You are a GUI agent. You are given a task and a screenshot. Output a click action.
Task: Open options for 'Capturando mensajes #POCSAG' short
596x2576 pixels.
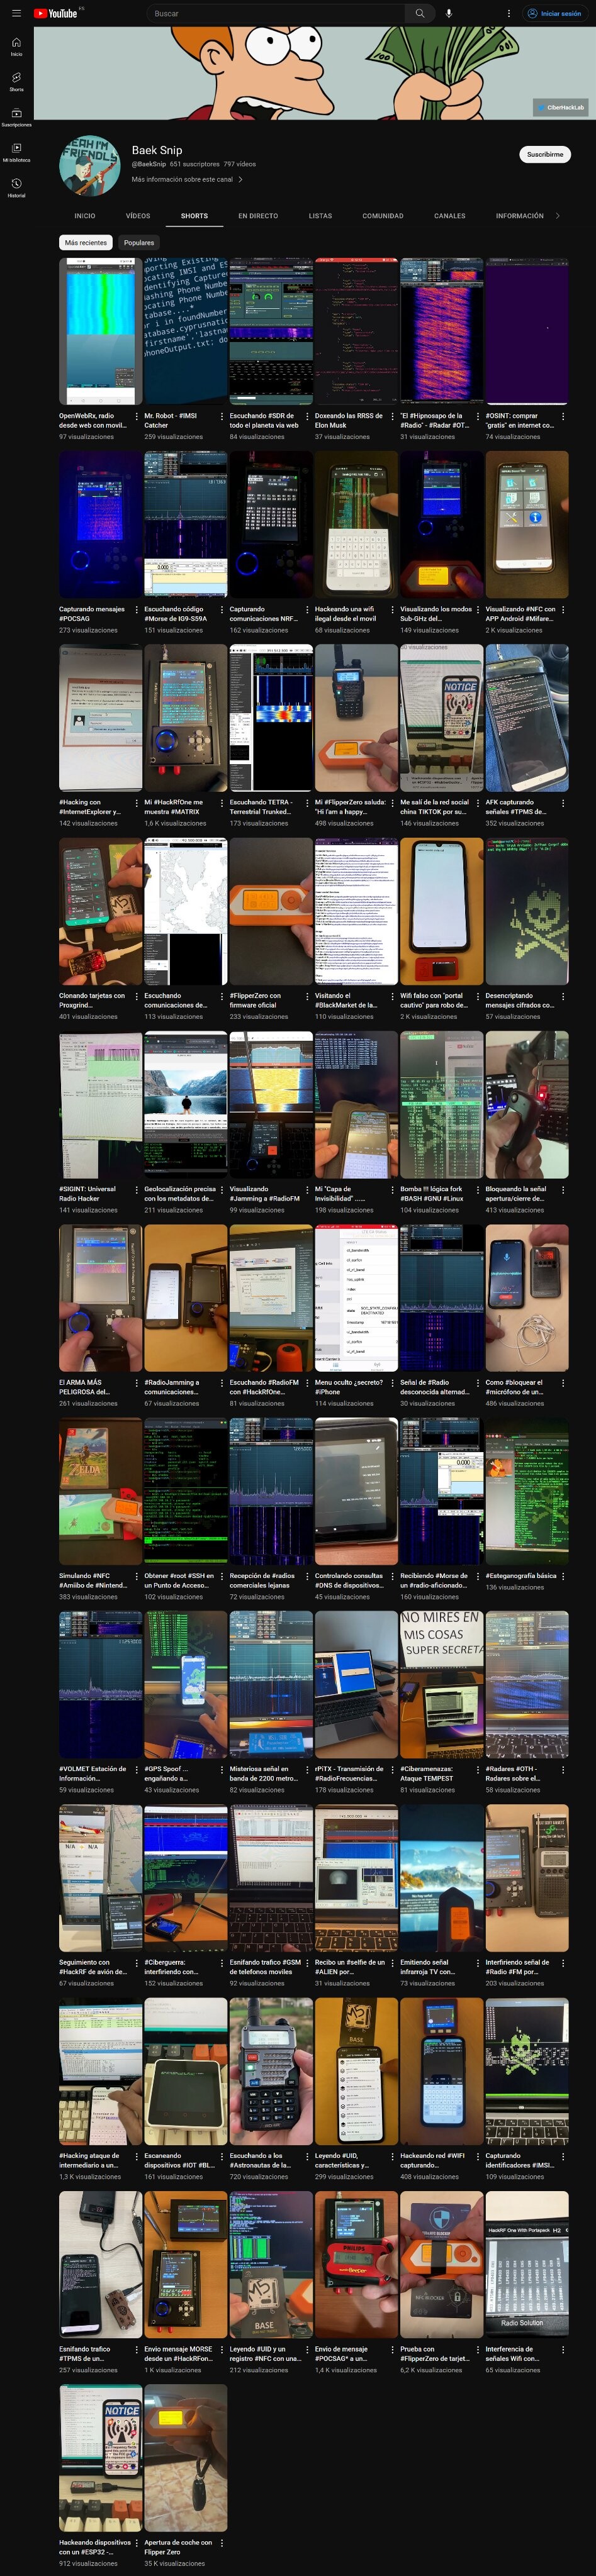(x=137, y=609)
